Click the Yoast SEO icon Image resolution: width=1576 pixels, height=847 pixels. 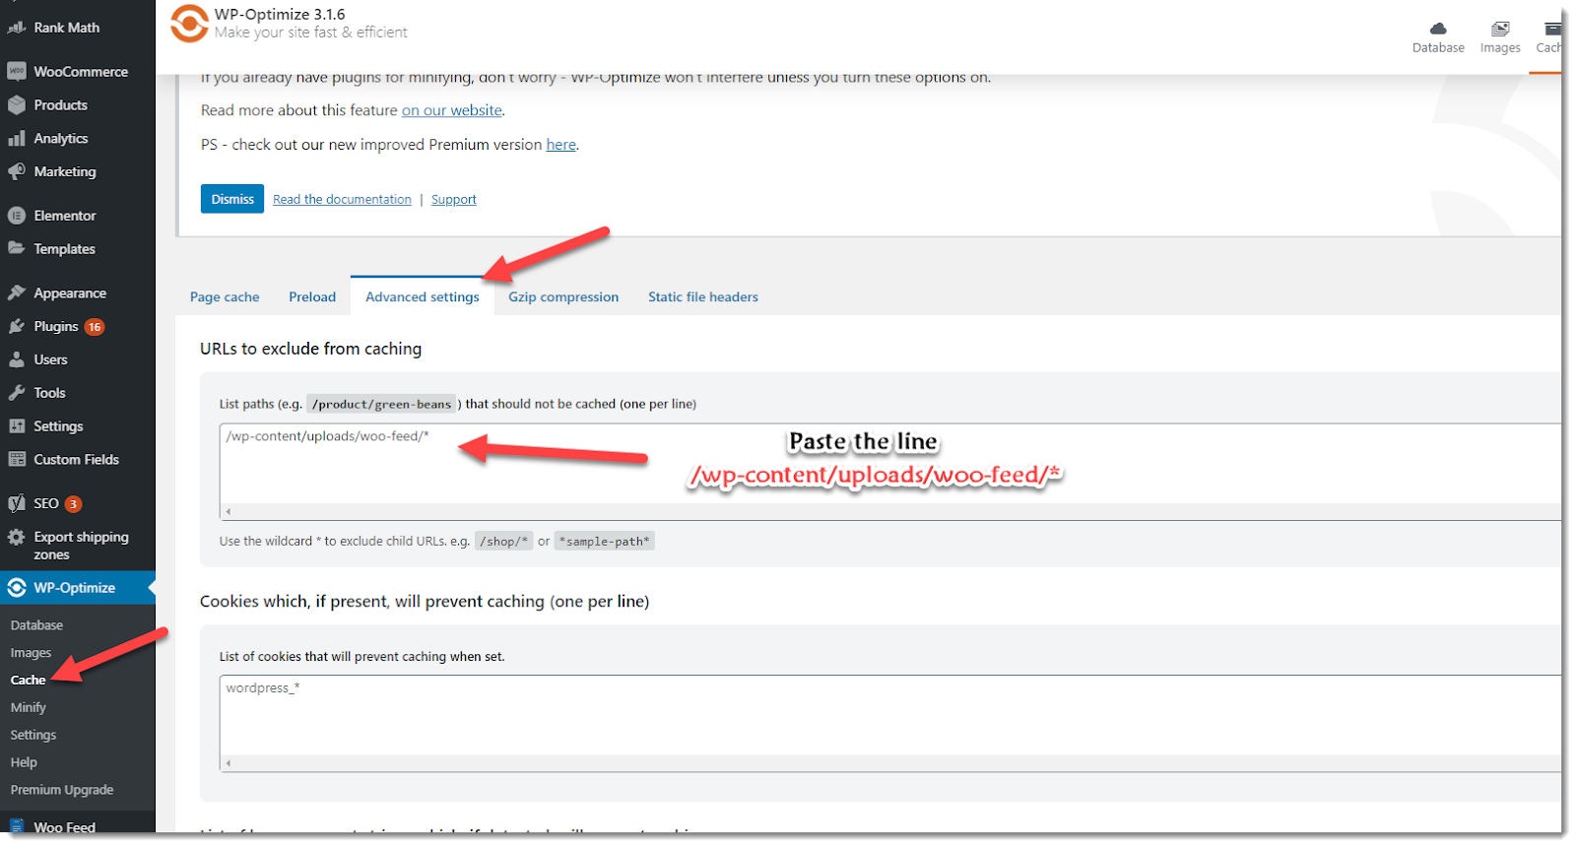[x=17, y=503]
